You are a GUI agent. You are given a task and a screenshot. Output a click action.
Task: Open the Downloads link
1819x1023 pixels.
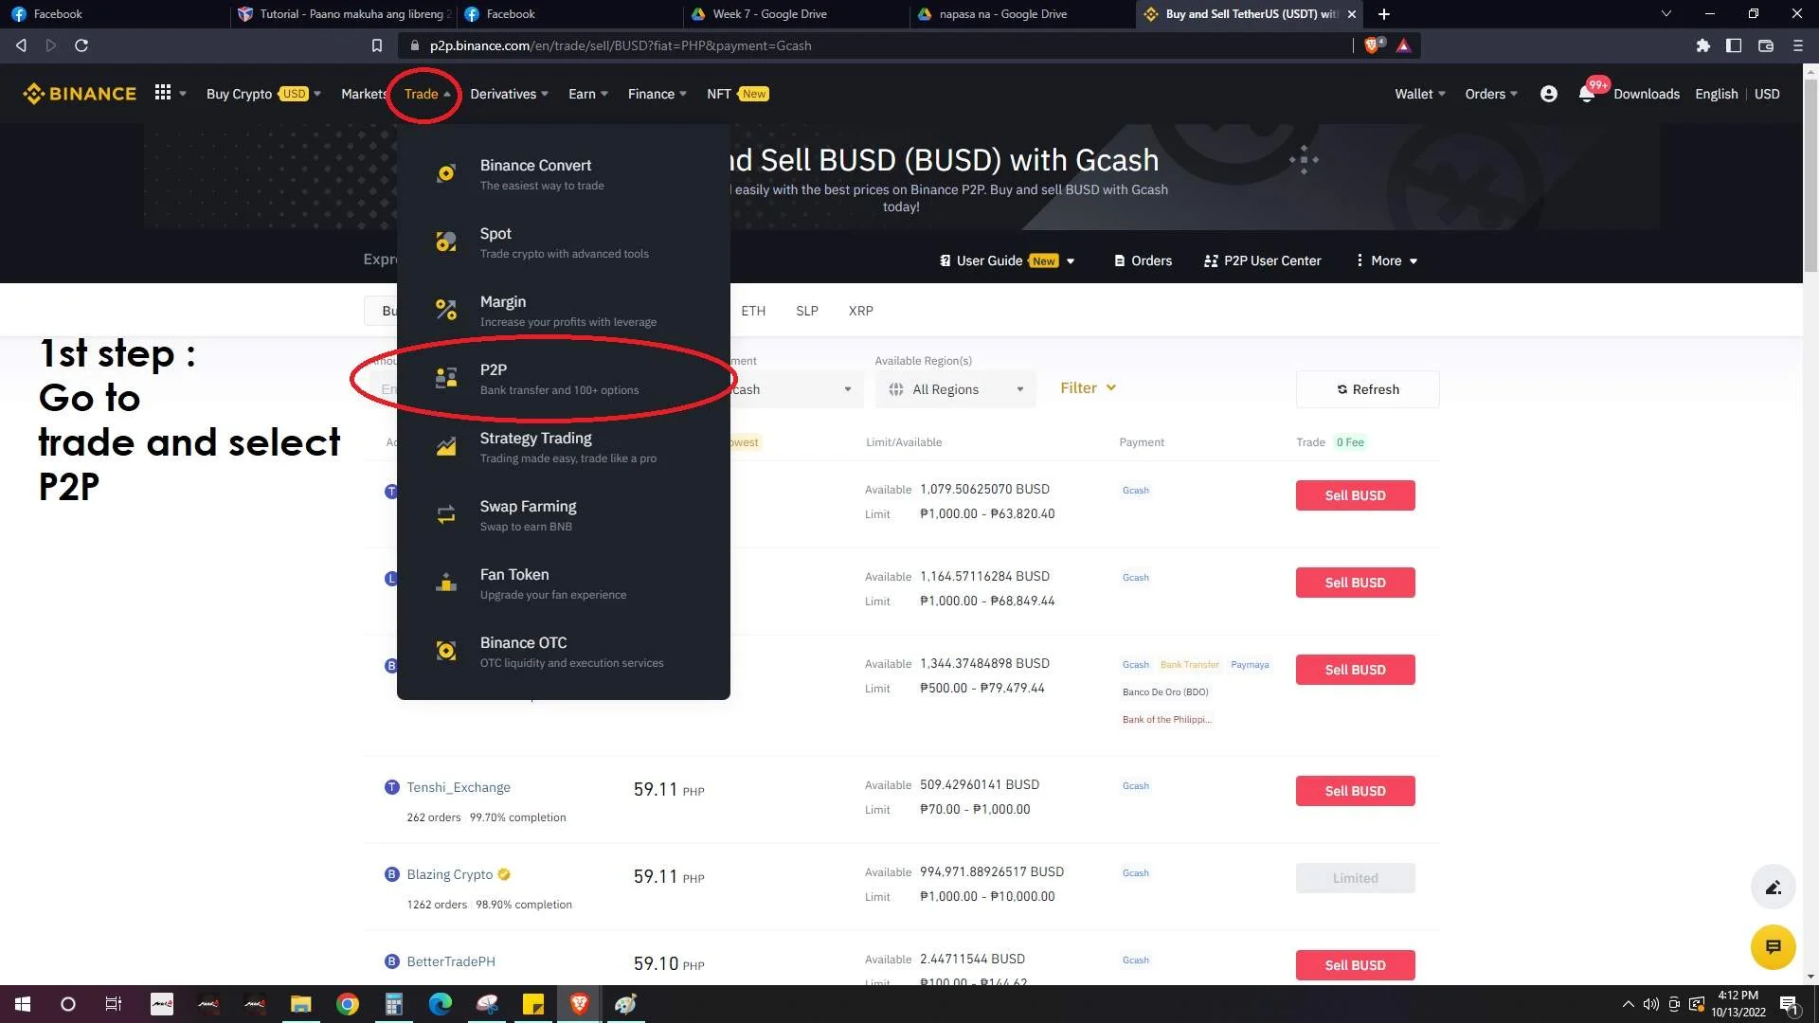coord(1647,94)
